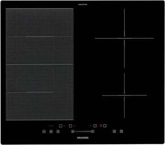Viewport: 165px width, 145px height.
Task: Touch the third section of the flex zone
Action: (40, 78)
